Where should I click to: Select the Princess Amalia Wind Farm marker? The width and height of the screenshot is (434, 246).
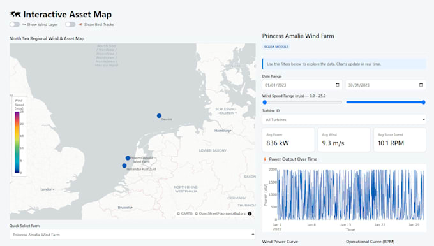[x=128, y=158]
